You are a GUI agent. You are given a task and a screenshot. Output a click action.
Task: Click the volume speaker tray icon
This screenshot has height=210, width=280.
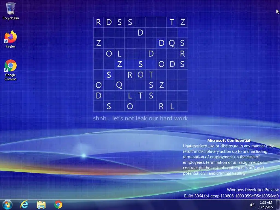click(252, 205)
